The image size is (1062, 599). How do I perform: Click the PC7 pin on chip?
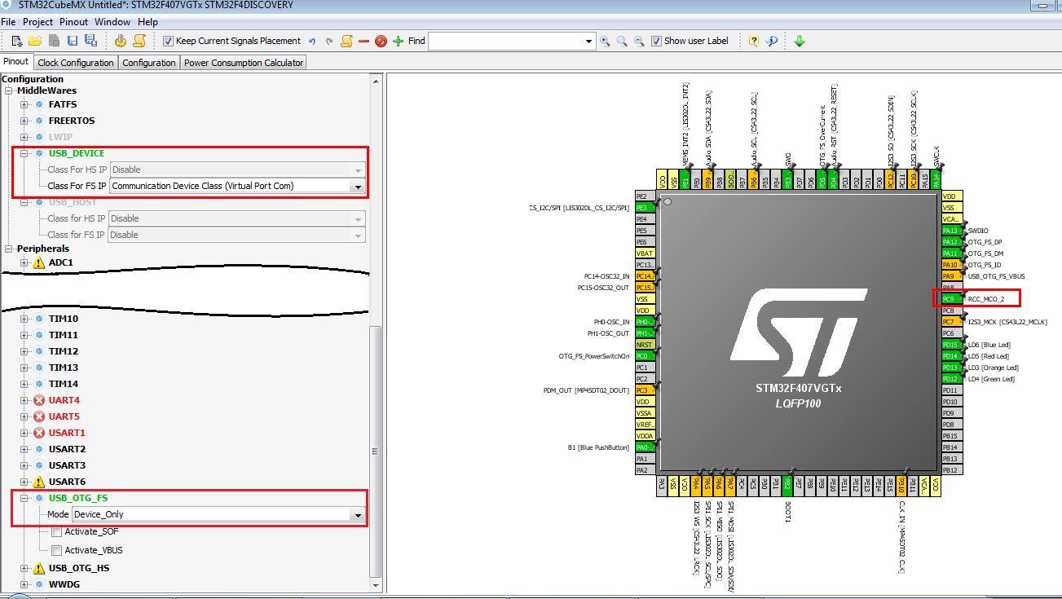point(950,322)
